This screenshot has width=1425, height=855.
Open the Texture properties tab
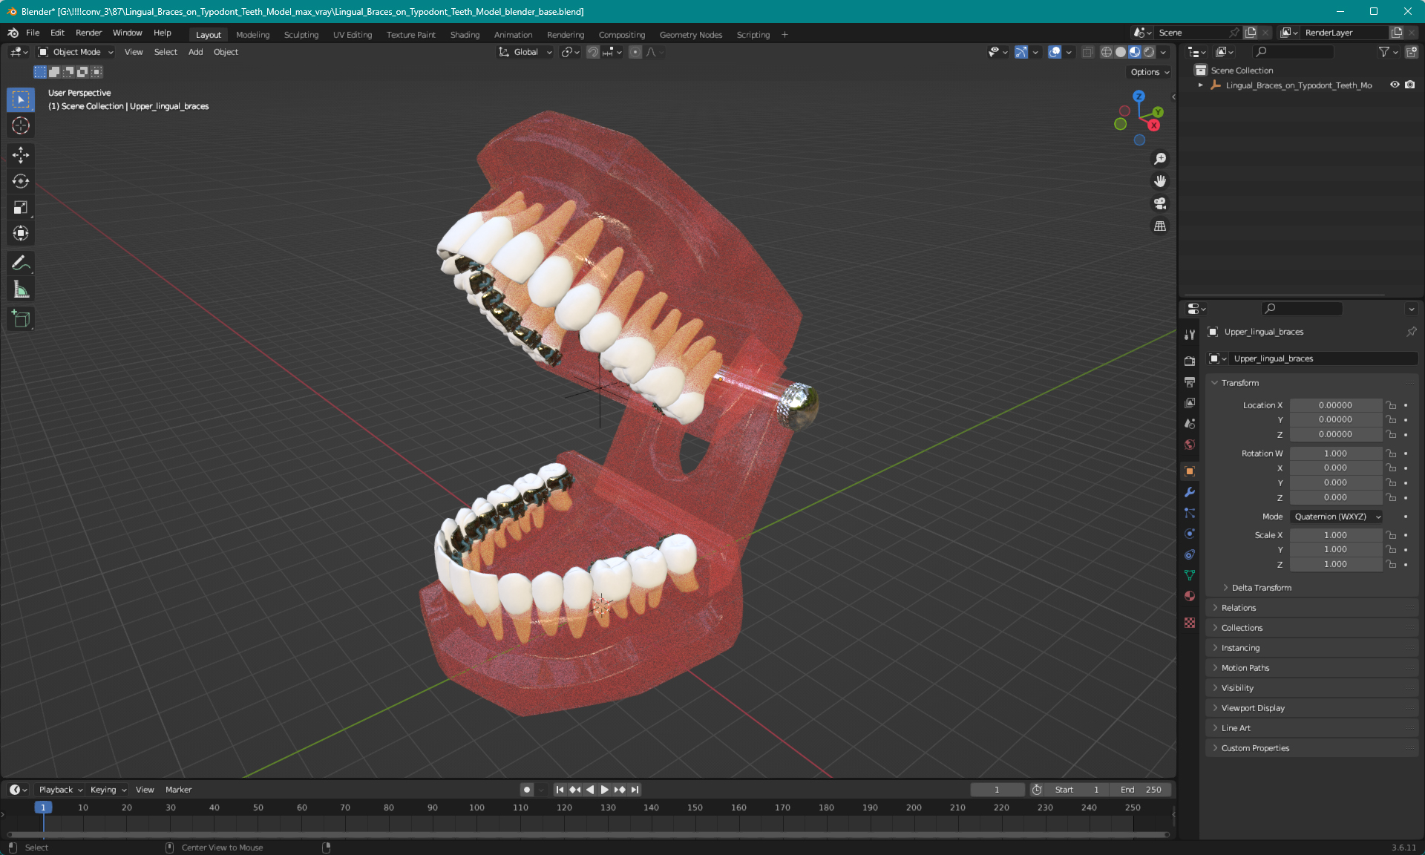pyautogui.click(x=1190, y=623)
